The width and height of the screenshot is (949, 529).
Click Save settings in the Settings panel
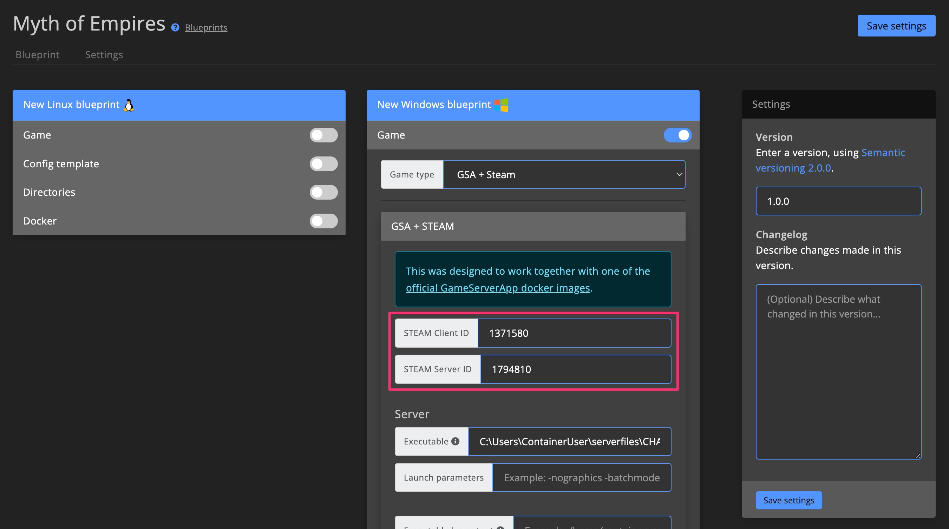coord(788,500)
